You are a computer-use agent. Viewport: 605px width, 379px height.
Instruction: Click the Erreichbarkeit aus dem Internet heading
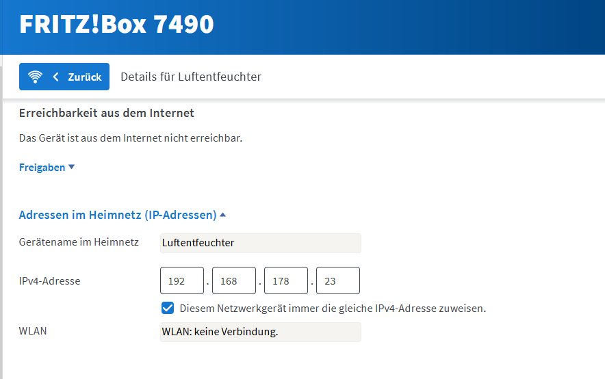[x=107, y=113]
